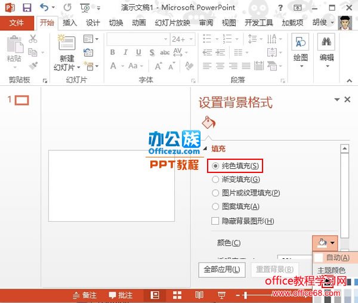This screenshot has width=358, height=303.
Task: Justify text alignment
Action: pyautogui.click(x=246, y=66)
